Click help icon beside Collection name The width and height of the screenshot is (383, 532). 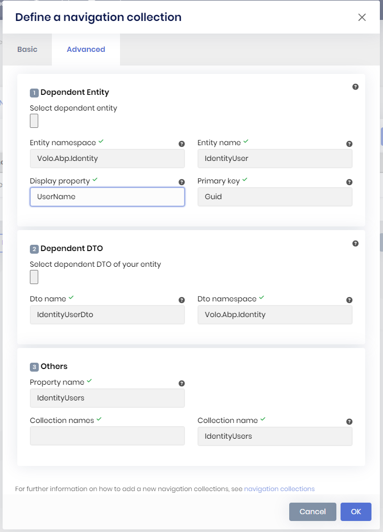[x=349, y=421]
